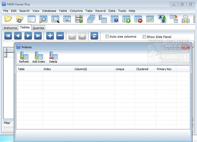Screen dimensions: 197x142
Task: Close the Indexes window
Action: pos(186,47)
